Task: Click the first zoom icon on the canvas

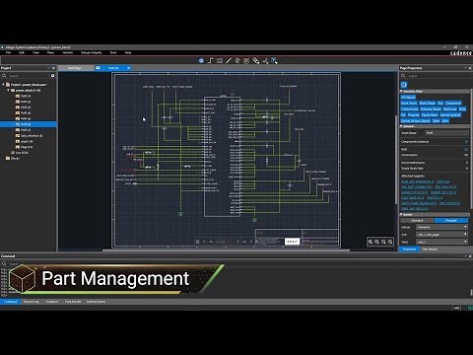Action: [371, 242]
